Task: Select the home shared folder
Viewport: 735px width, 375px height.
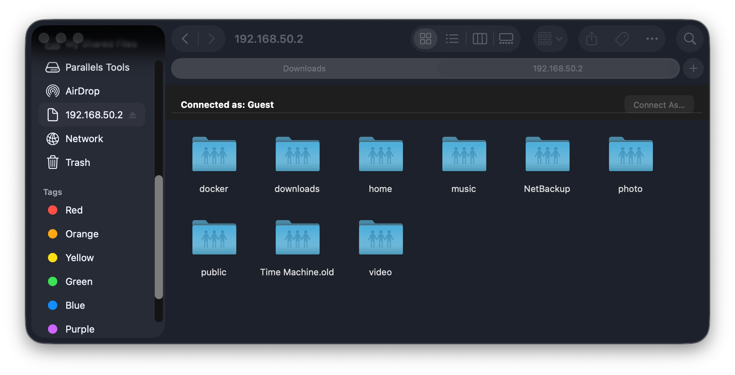Action: tap(381, 154)
